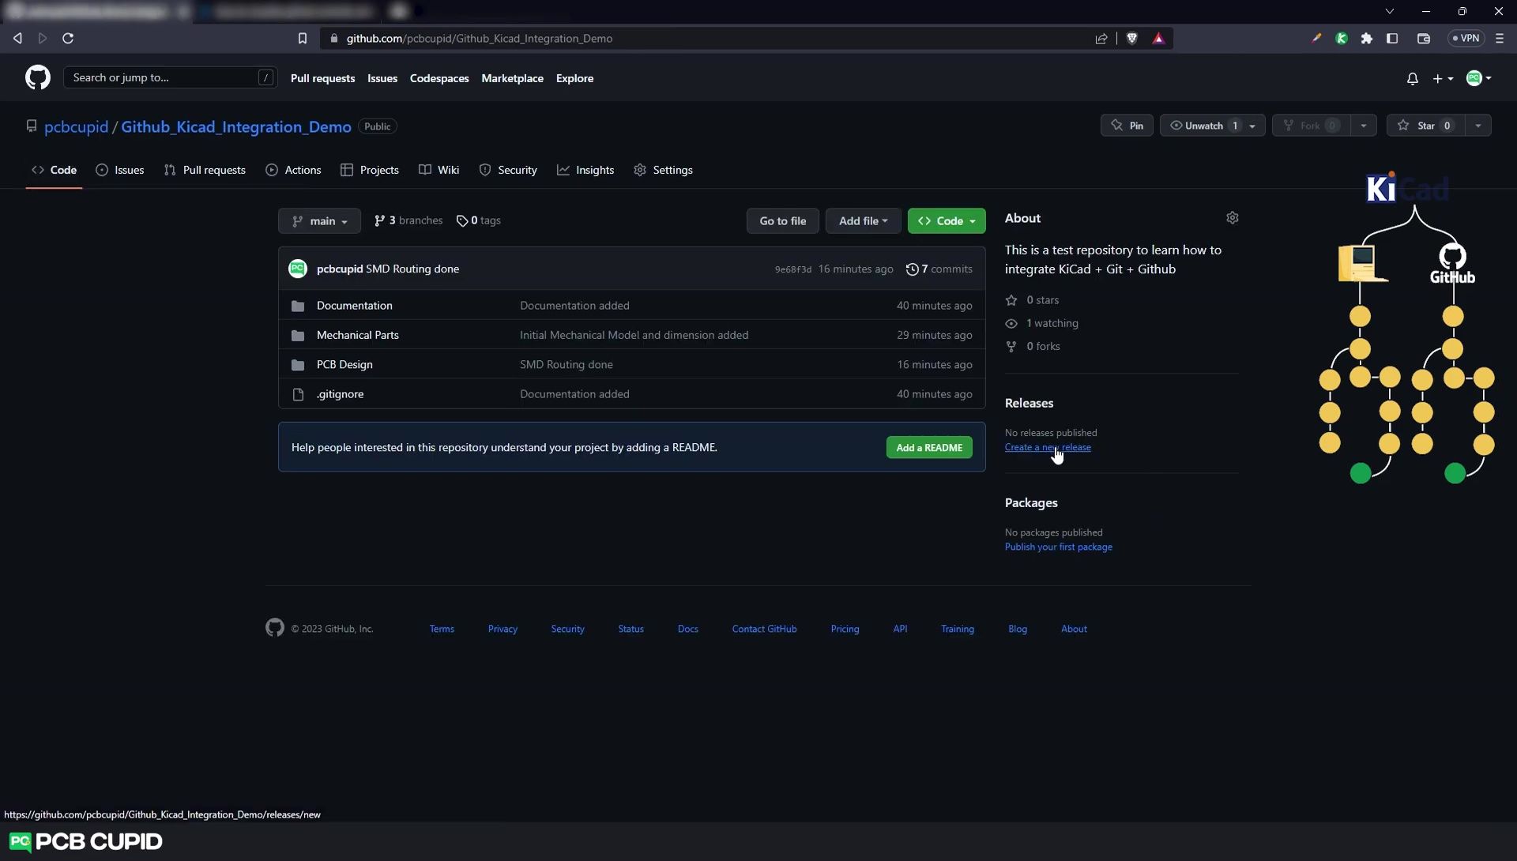Expand the Fork dropdown arrow
The image size is (1517, 861).
point(1363,126)
